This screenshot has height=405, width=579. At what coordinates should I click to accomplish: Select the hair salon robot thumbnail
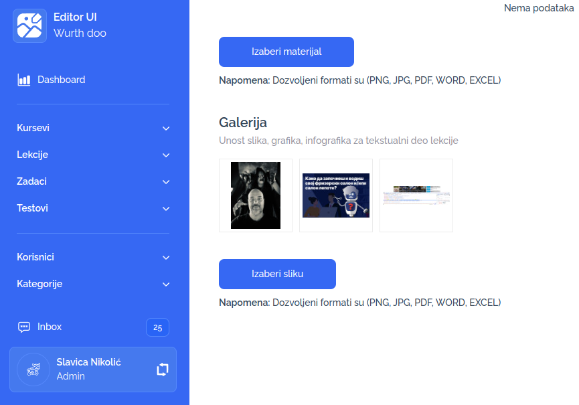[x=336, y=195]
